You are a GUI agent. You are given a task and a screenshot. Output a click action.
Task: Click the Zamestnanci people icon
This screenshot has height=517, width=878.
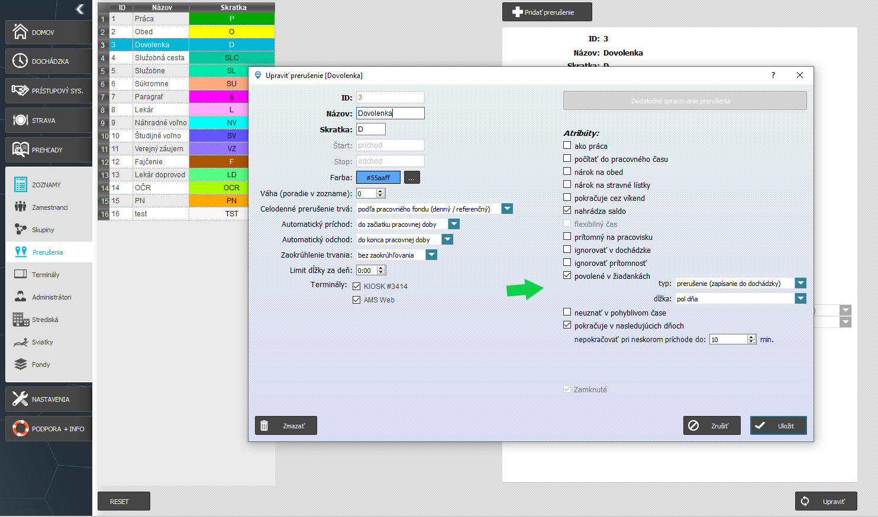[20, 207]
